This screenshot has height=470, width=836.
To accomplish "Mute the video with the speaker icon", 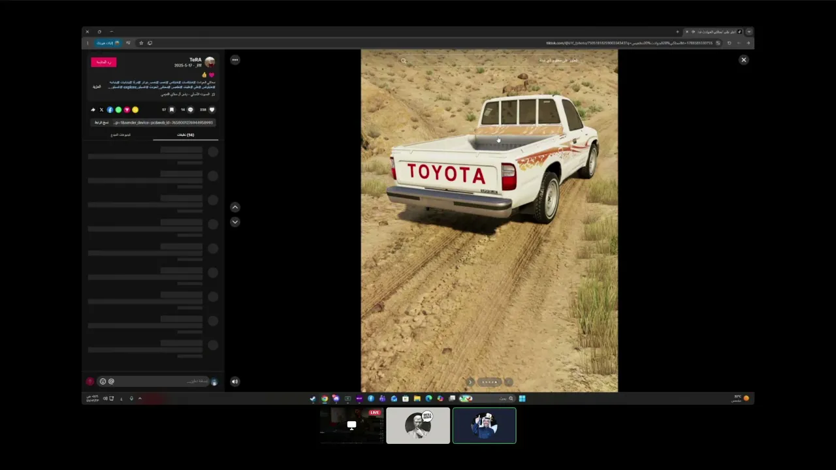I will pyautogui.click(x=235, y=382).
